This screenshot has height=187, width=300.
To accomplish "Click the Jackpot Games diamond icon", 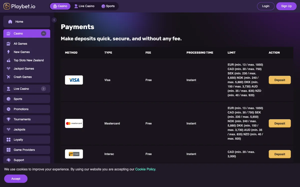I will 8,69.
